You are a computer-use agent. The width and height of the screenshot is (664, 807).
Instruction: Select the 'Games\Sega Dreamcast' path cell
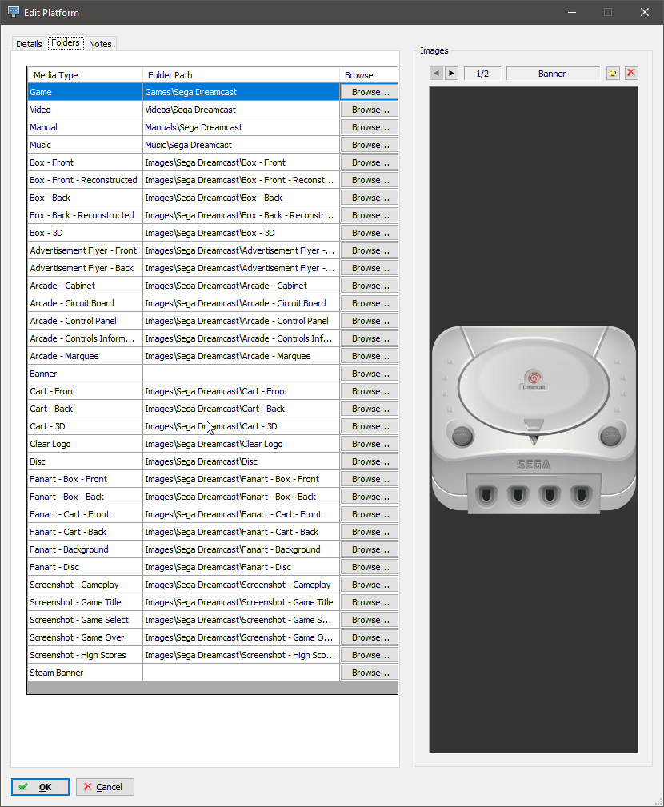point(241,92)
